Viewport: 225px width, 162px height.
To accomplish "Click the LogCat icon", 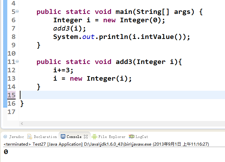I will [x=132, y=137].
